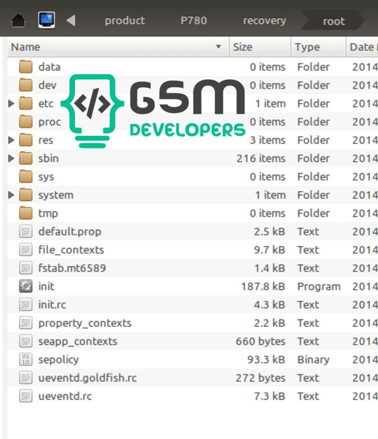Click the 93.3 kB size cell

[266, 360]
